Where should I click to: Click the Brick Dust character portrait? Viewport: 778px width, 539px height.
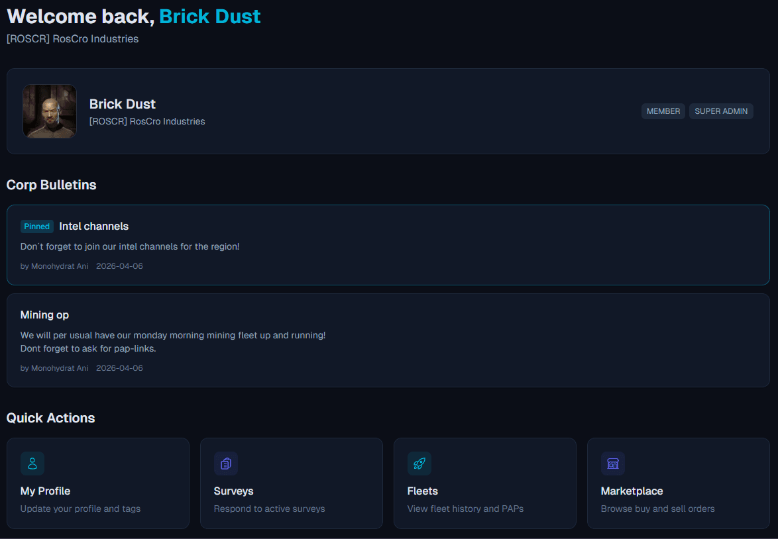click(49, 111)
